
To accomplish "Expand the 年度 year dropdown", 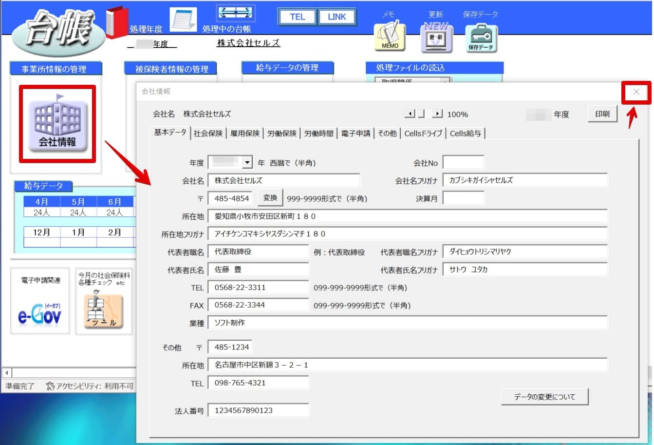I will 247,162.
